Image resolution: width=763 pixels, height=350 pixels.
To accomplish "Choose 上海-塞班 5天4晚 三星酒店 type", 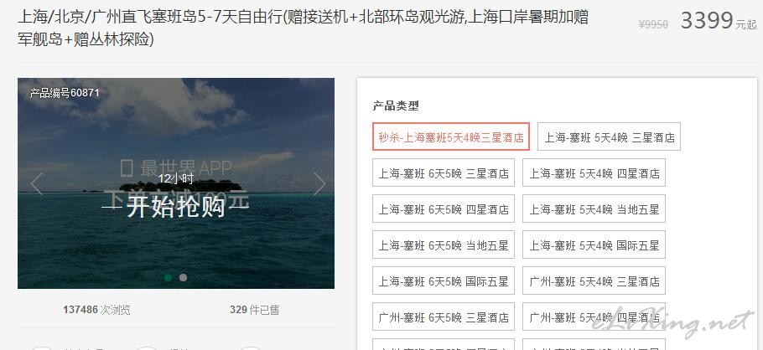I will click(609, 137).
